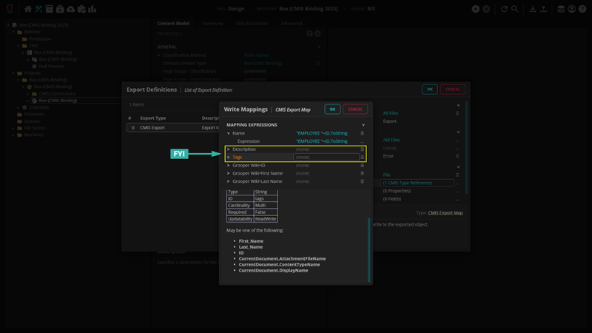Screen dimensions: 592x333
Task: Open menu icon for Grooper Wiki•First Name
Action: tap(363, 173)
